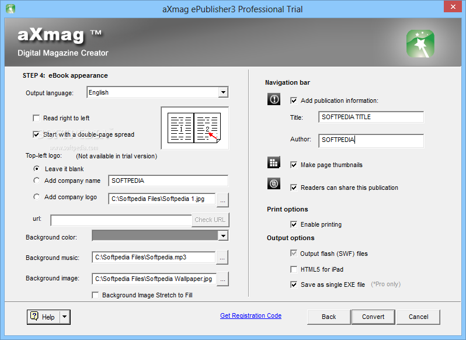This screenshot has height=340, width=466.
Task: Click the publication information exclamation icon
Action: click(274, 99)
